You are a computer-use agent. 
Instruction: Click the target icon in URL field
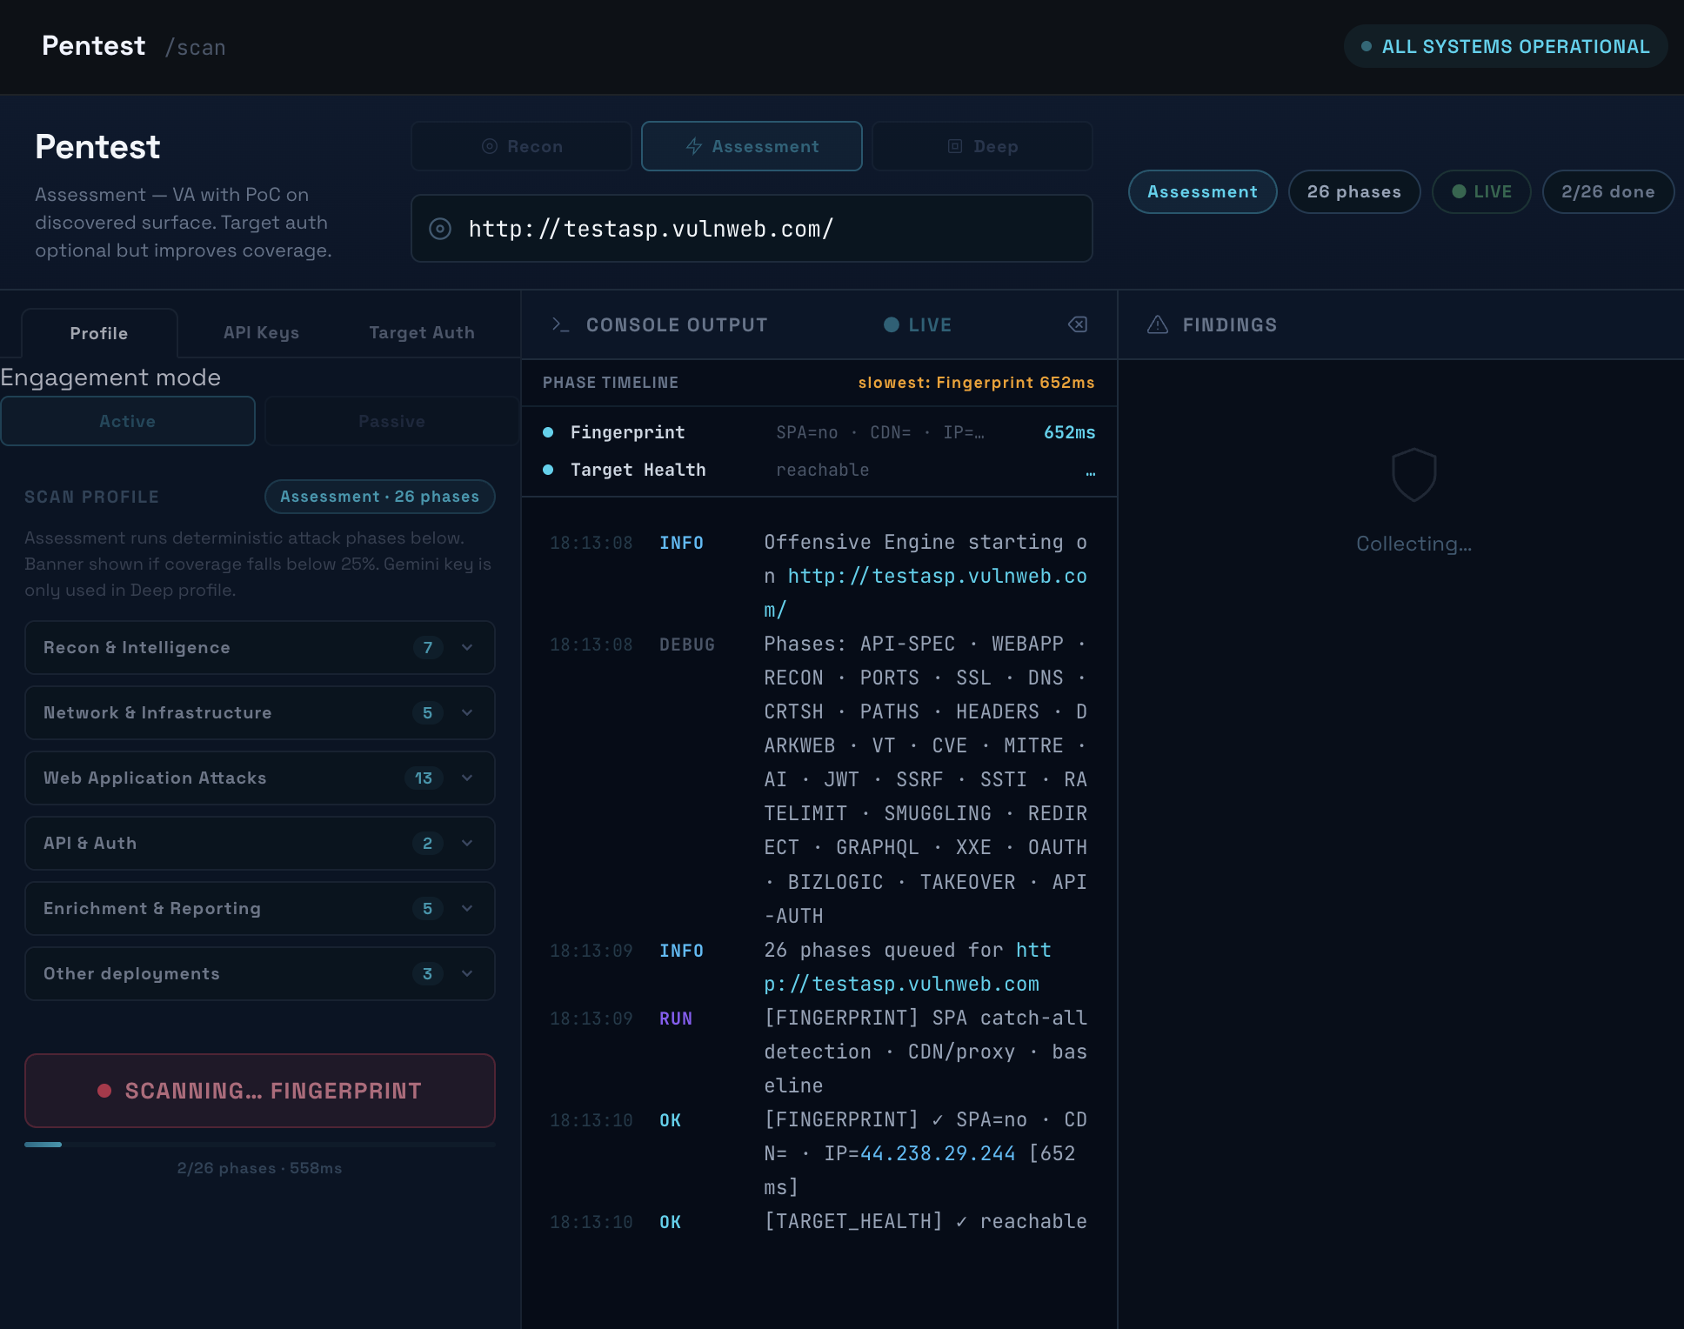(440, 229)
